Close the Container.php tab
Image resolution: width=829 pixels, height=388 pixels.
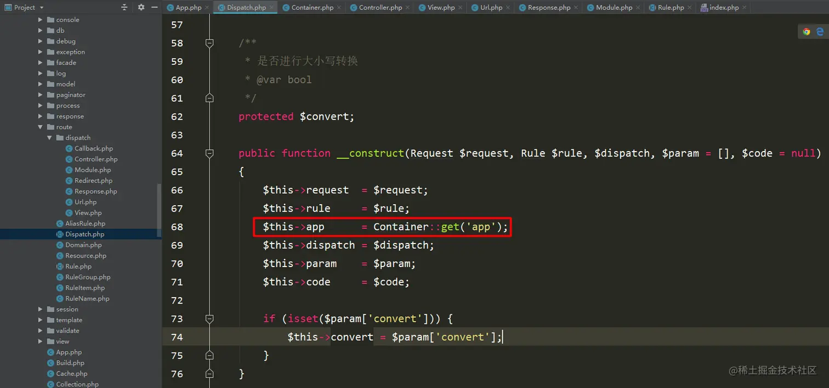339,8
